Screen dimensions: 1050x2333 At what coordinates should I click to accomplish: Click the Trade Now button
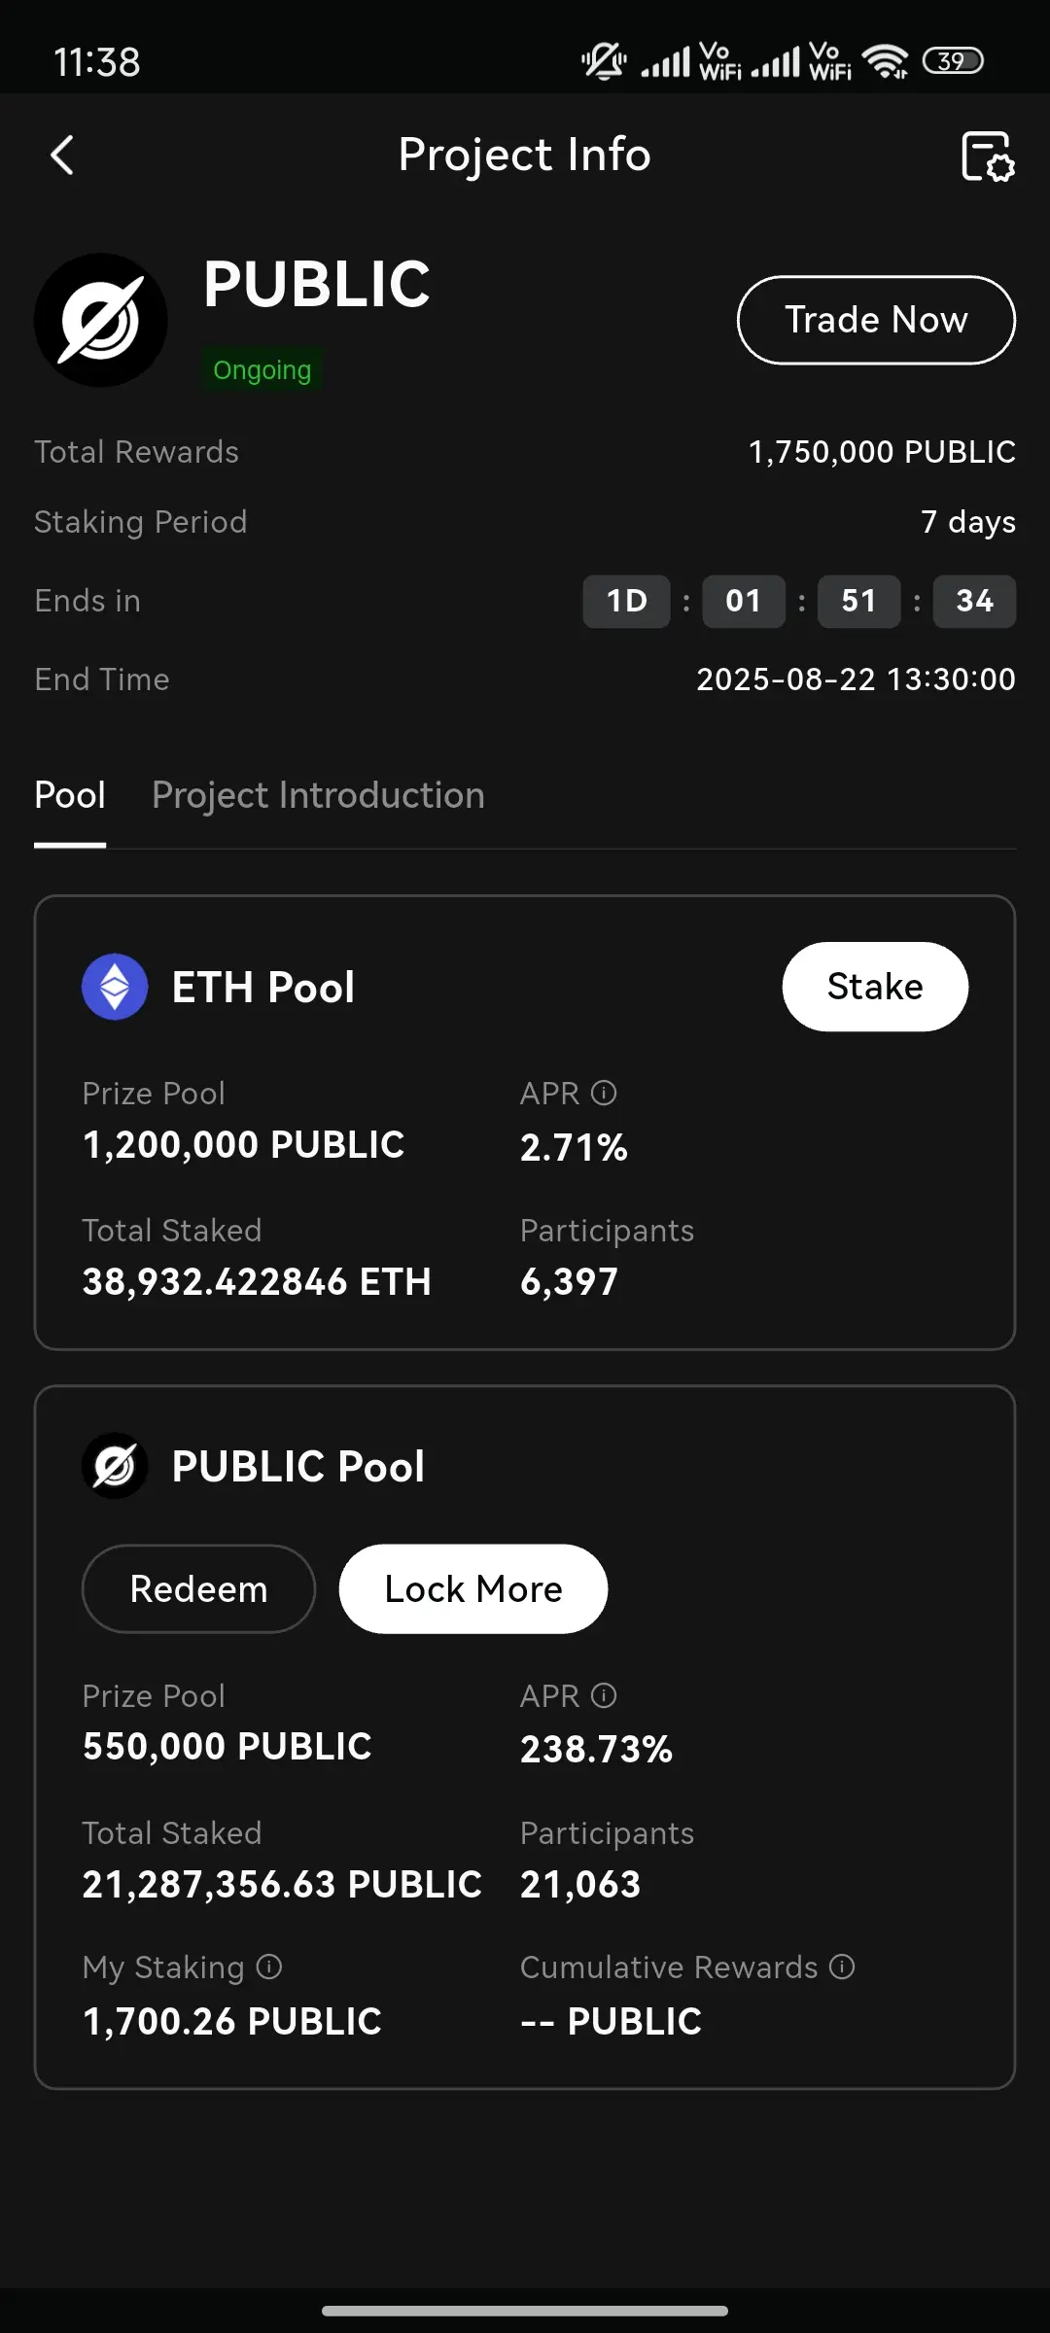click(877, 320)
